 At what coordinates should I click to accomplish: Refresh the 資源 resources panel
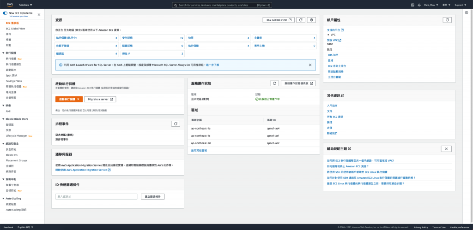coord(300,20)
